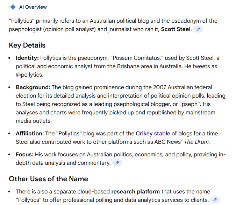The image size is (236, 205).
Task: Click the bold 'Focus:' label
Action: (24, 154)
